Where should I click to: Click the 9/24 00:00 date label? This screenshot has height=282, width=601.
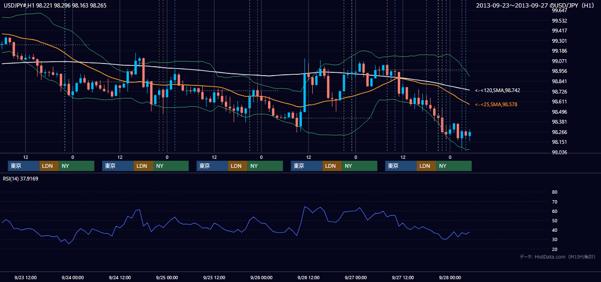coord(73,277)
